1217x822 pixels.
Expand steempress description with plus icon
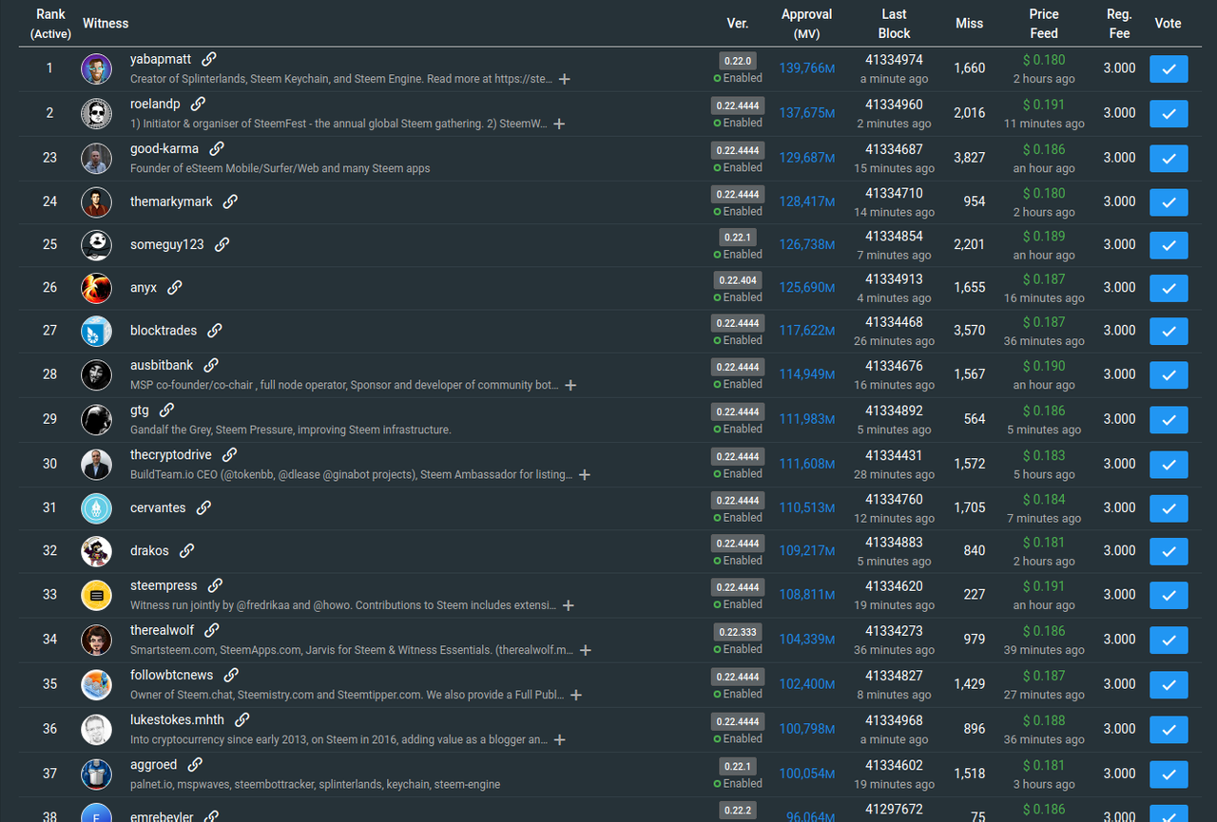(568, 605)
